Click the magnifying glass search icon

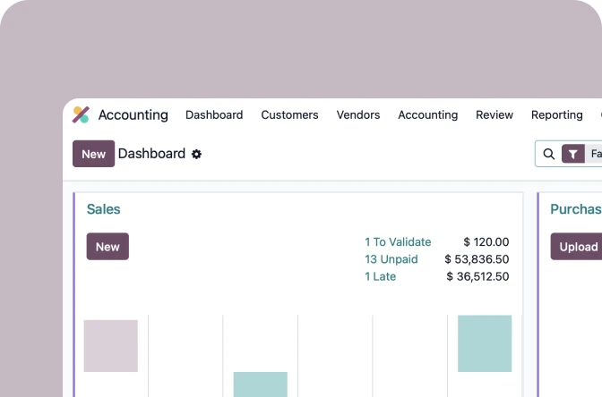(548, 154)
